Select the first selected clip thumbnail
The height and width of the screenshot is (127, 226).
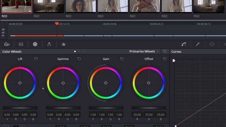point(17,6)
